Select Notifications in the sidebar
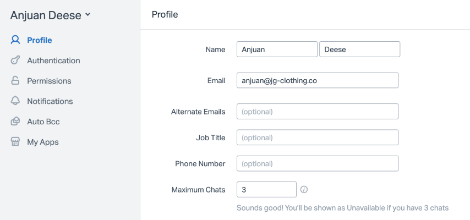The image size is (470, 220). [50, 101]
